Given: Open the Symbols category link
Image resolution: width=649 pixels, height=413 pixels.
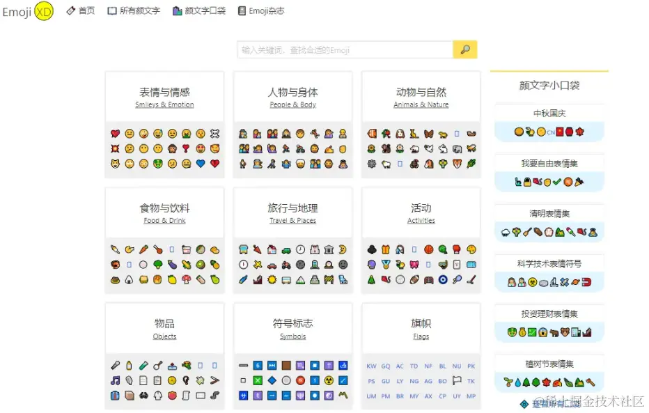Looking at the screenshot, I should point(292,336).
